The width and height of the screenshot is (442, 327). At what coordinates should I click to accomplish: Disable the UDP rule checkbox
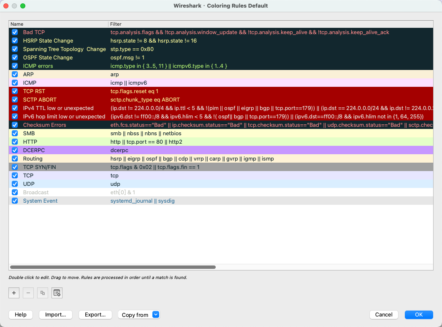click(15, 184)
